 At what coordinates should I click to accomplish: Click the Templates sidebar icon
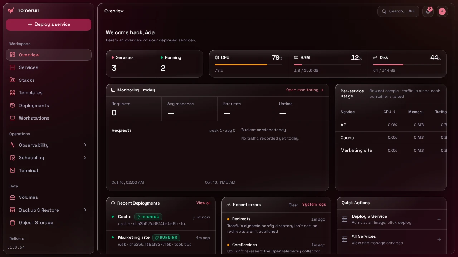point(13,93)
